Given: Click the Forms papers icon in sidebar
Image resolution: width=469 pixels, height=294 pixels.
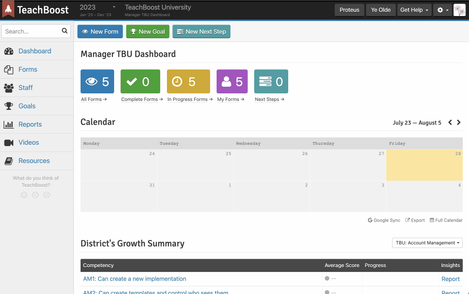Looking at the screenshot, I should coord(9,70).
